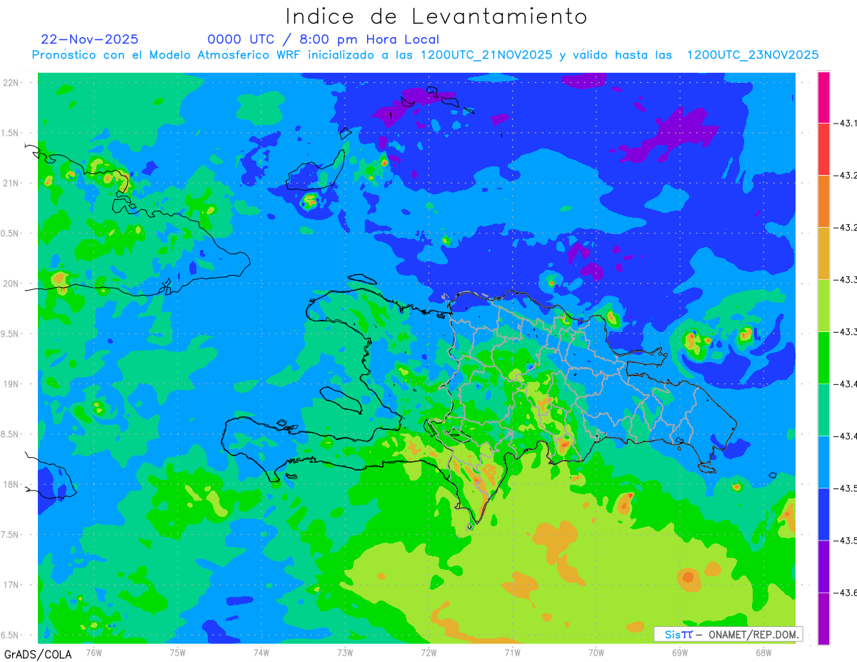857x662 pixels.
Task: Click the teal-green legend color band
Action: point(823,410)
